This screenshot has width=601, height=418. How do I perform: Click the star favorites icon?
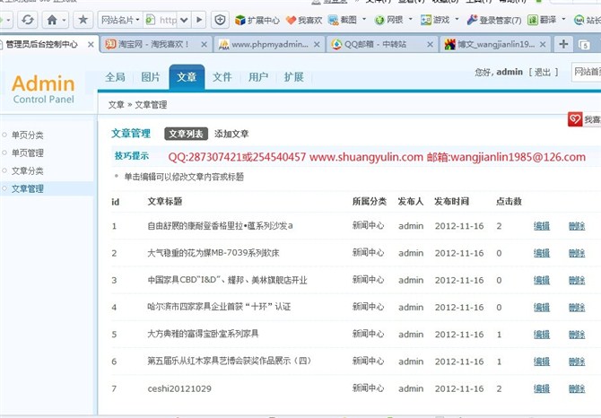[83, 20]
